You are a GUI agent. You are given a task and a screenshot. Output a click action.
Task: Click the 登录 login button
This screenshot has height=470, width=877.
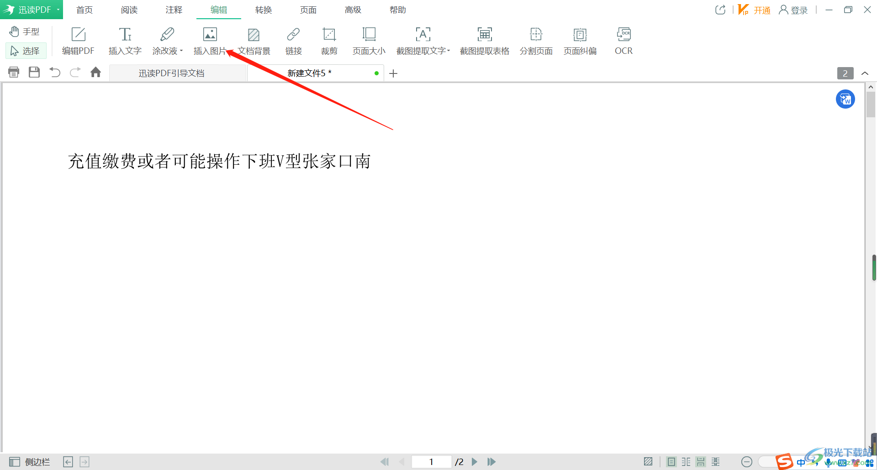793,10
